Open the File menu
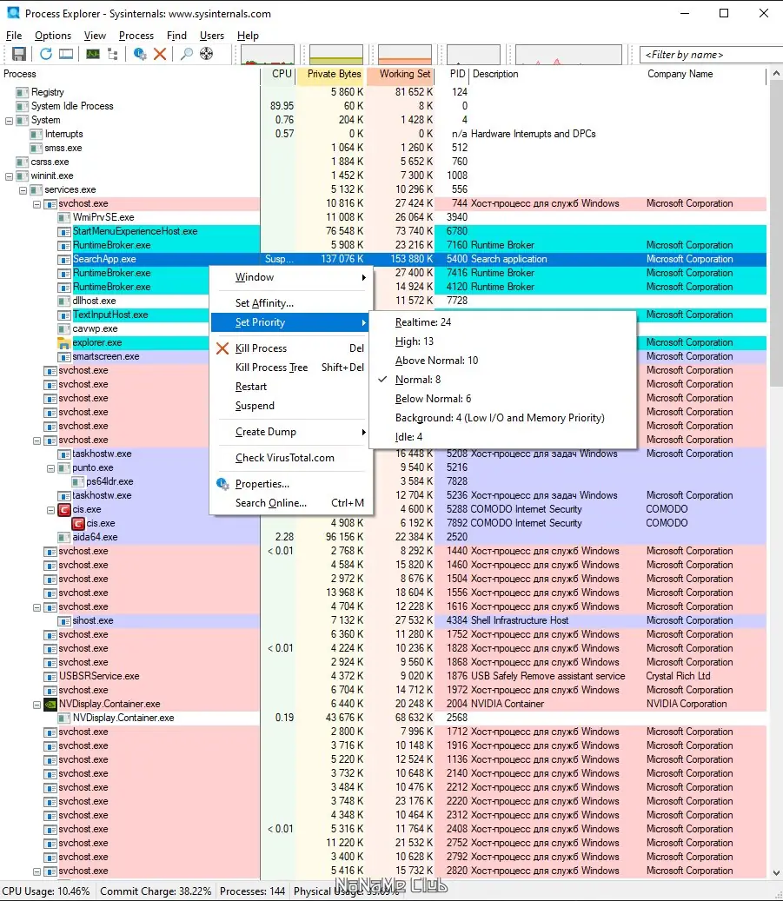 pyautogui.click(x=14, y=36)
